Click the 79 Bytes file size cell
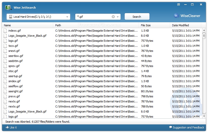This screenshot has height=133, width=208. click(x=146, y=76)
